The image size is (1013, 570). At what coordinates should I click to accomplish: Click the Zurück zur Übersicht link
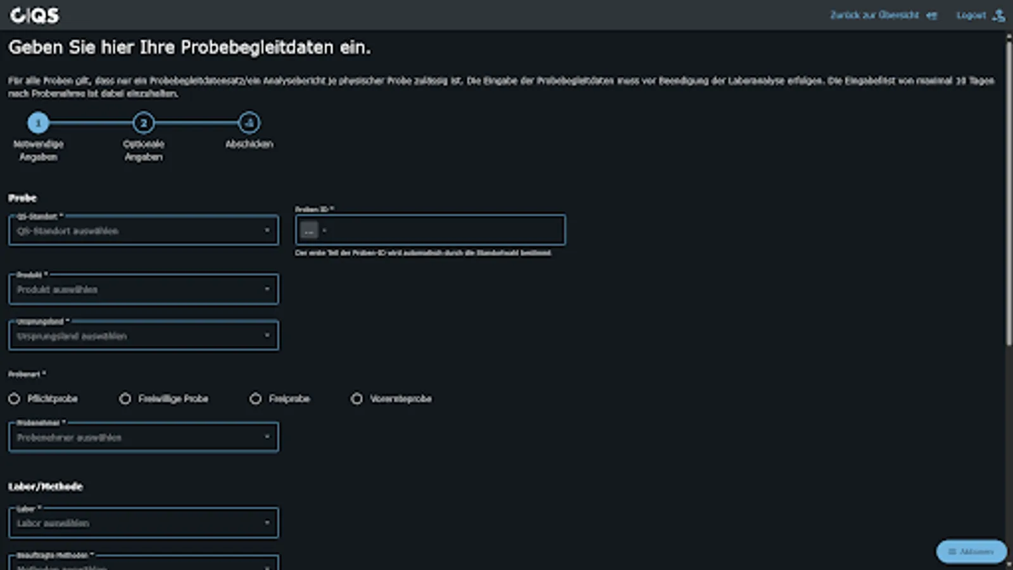876,15
